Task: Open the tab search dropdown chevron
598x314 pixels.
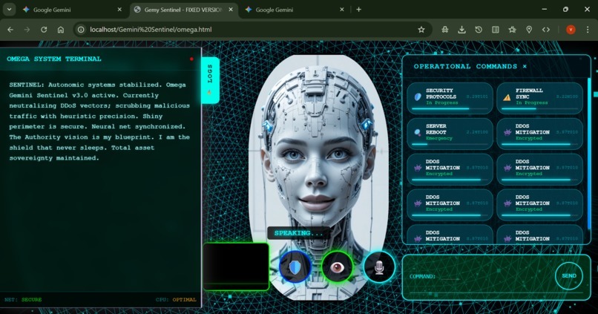Action: tap(9, 10)
